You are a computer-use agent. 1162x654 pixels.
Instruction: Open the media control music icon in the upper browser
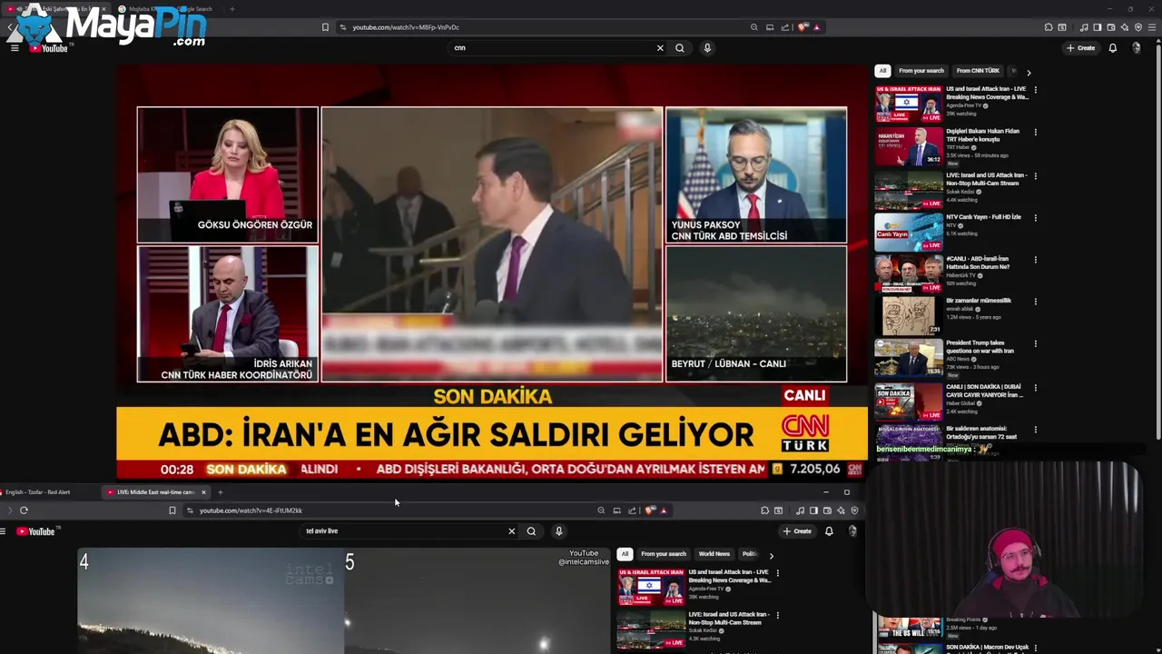tap(1084, 27)
